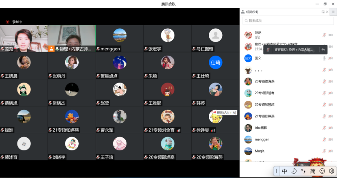337x178 pixels.
Task: Click the muted mic icon on speaking popup
Action: [268, 50]
